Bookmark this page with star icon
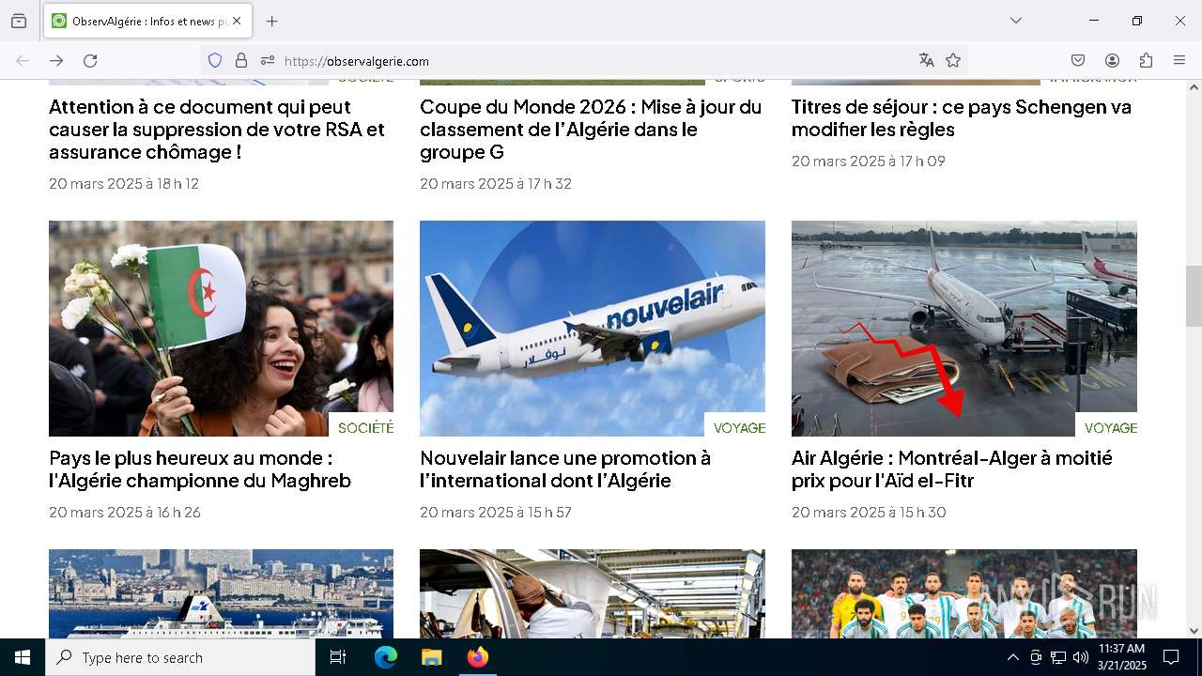 click(x=953, y=60)
